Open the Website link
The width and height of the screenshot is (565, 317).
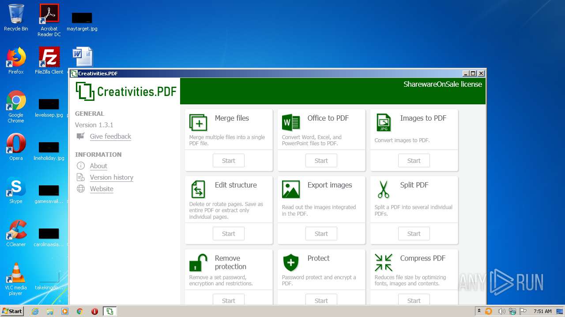(102, 189)
